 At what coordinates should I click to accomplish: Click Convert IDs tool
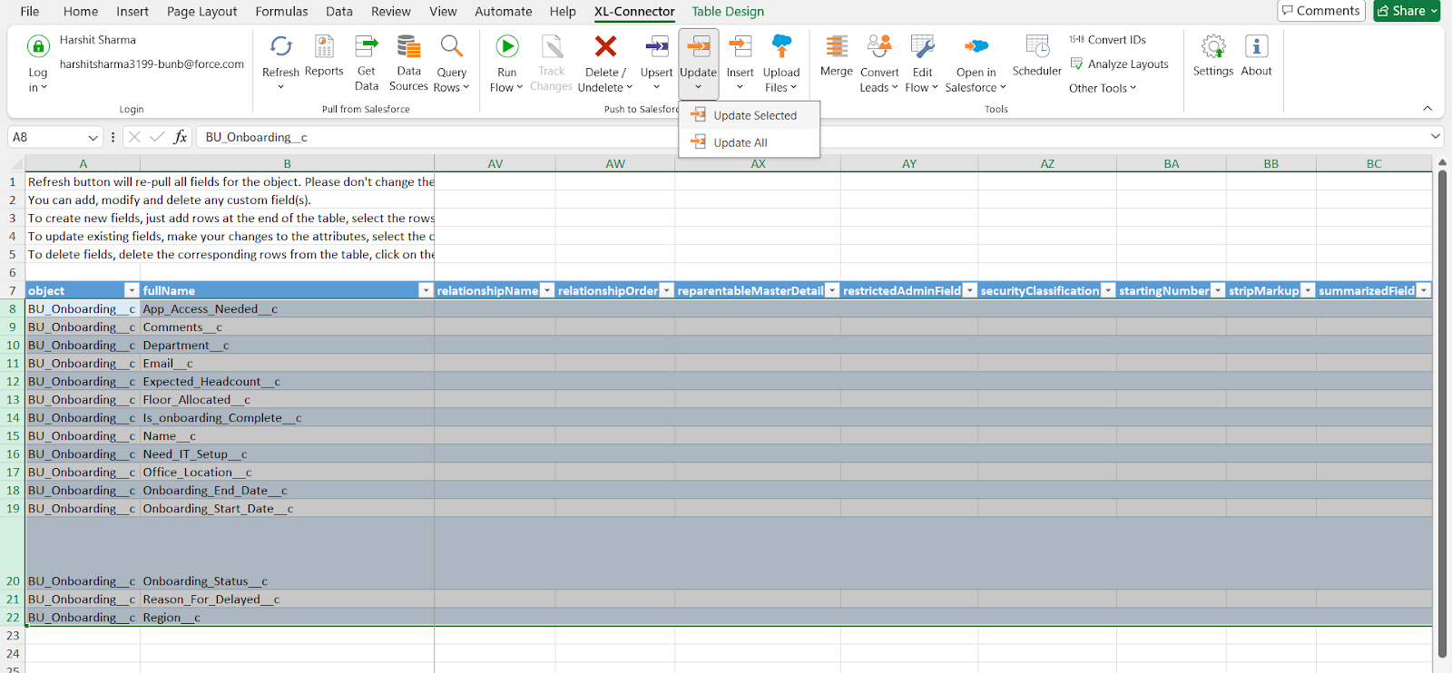1107,40
